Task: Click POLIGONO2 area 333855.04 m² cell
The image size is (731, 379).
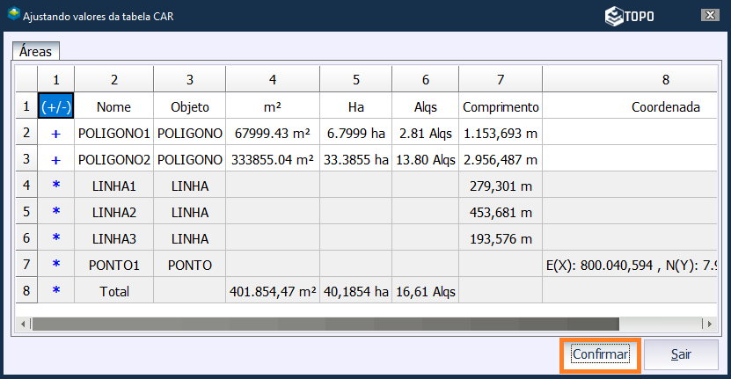Action: [274, 160]
